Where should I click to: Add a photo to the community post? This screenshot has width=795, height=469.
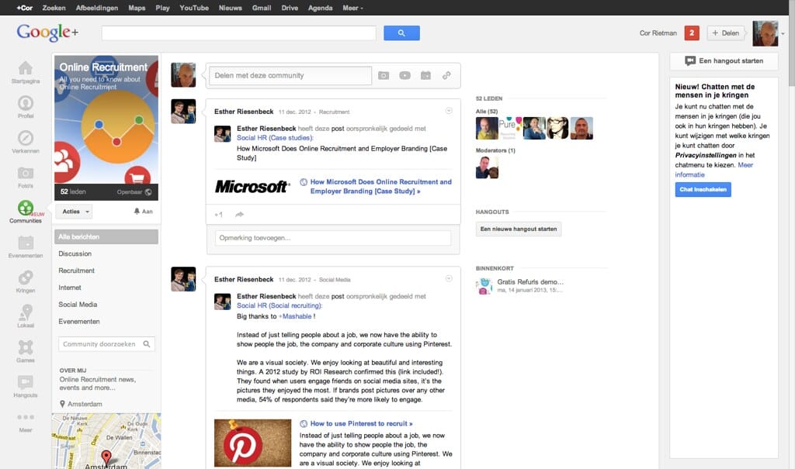(384, 75)
